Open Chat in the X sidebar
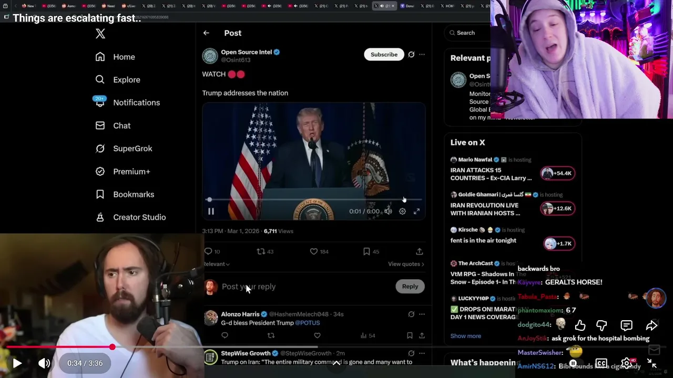Viewport: 673px width, 378px height. 113,125
